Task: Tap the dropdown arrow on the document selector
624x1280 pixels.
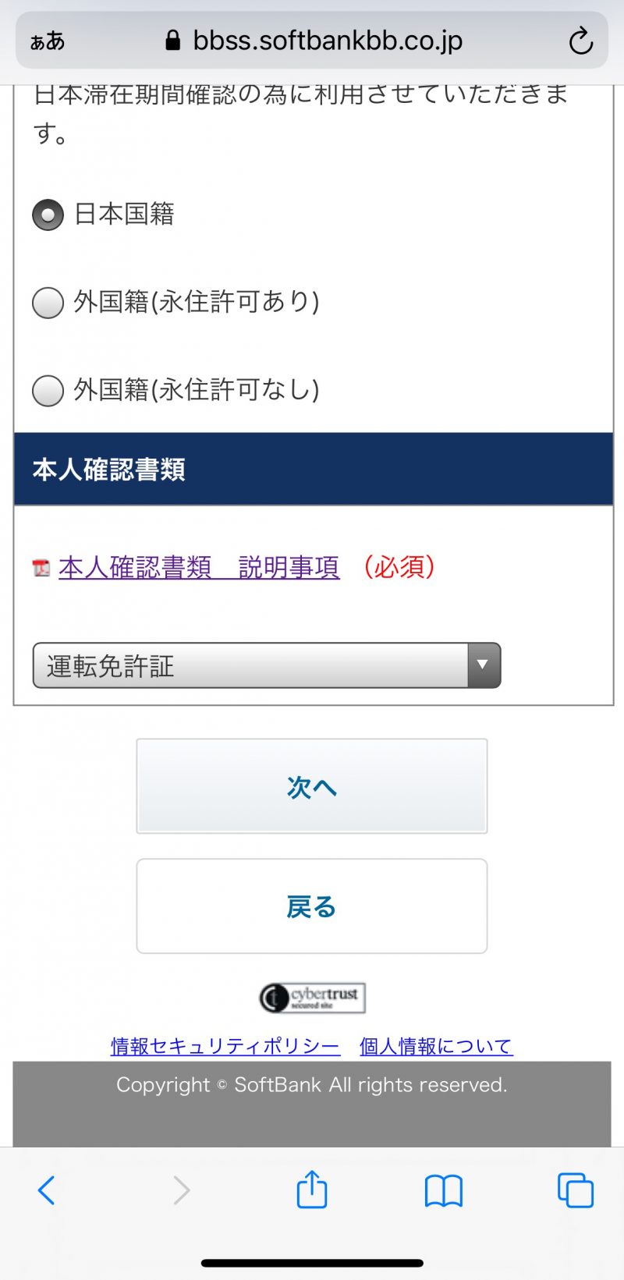Action: (483, 665)
